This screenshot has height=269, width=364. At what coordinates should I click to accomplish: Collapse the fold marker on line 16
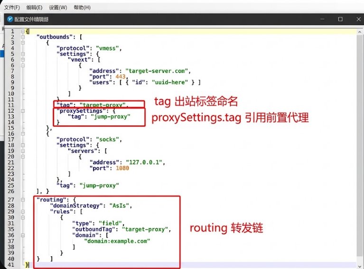pyautogui.click(x=23, y=134)
